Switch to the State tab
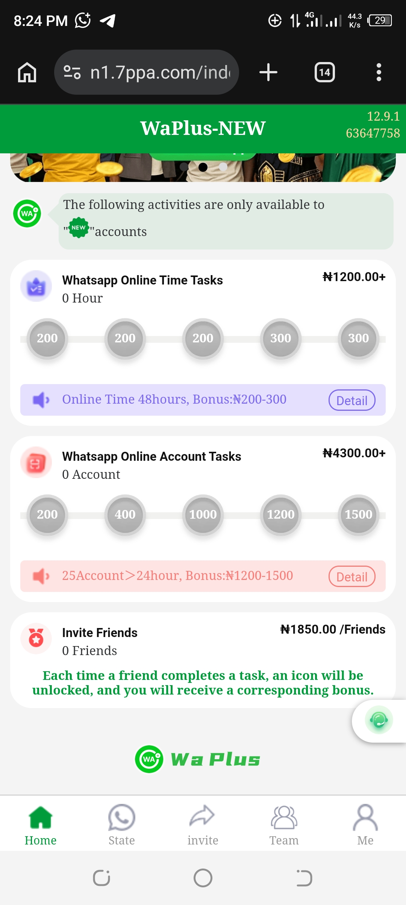406x905 pixels. [121, 825]
